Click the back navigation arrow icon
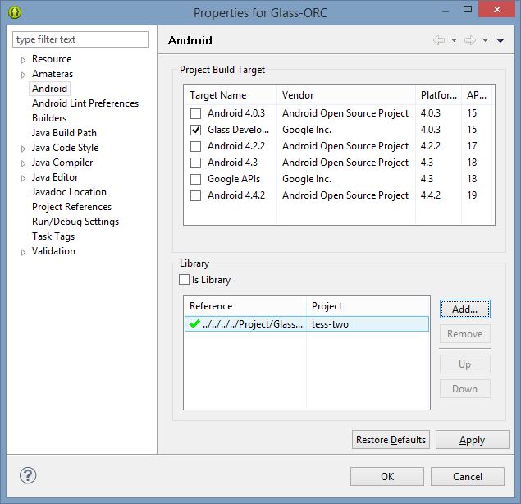The height and width of the screenshot is (504, 521). tap(439, 40)
